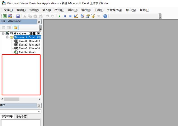178x126 pixels.
Task: Open Properties Window toolbar icon
Action: (88, 16)
